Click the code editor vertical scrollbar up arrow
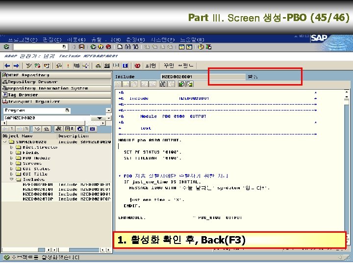Screen dimensions: 353x264 coord(347,92)
